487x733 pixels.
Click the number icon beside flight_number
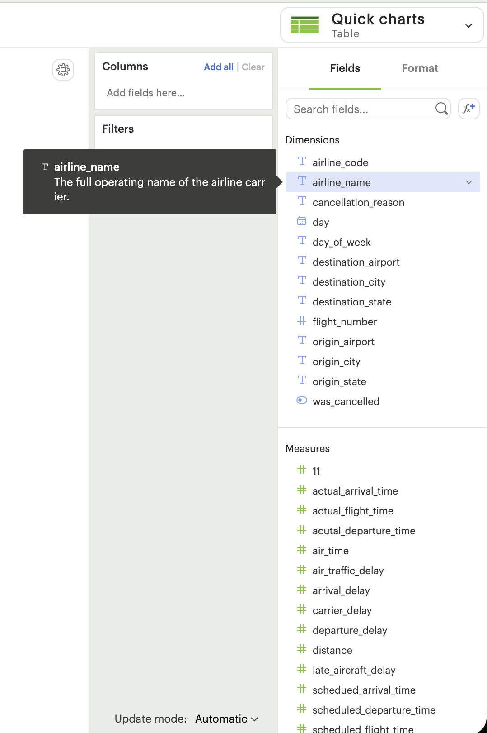302,321
